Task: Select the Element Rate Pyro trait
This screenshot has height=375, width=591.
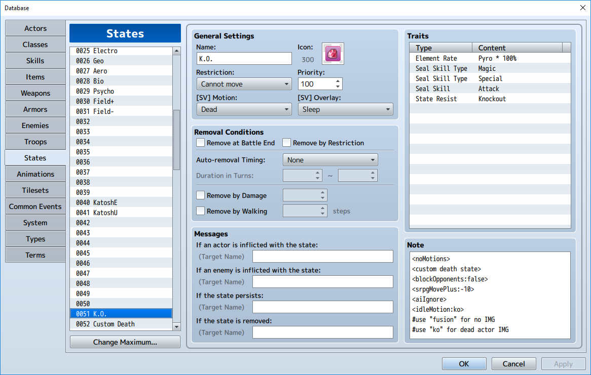Action: tap(490, 58)
